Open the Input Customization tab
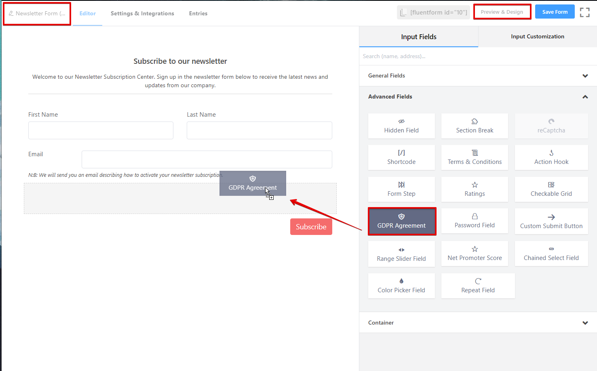The height and width of the screenshot is (371, 597). (x=538, y=36)
